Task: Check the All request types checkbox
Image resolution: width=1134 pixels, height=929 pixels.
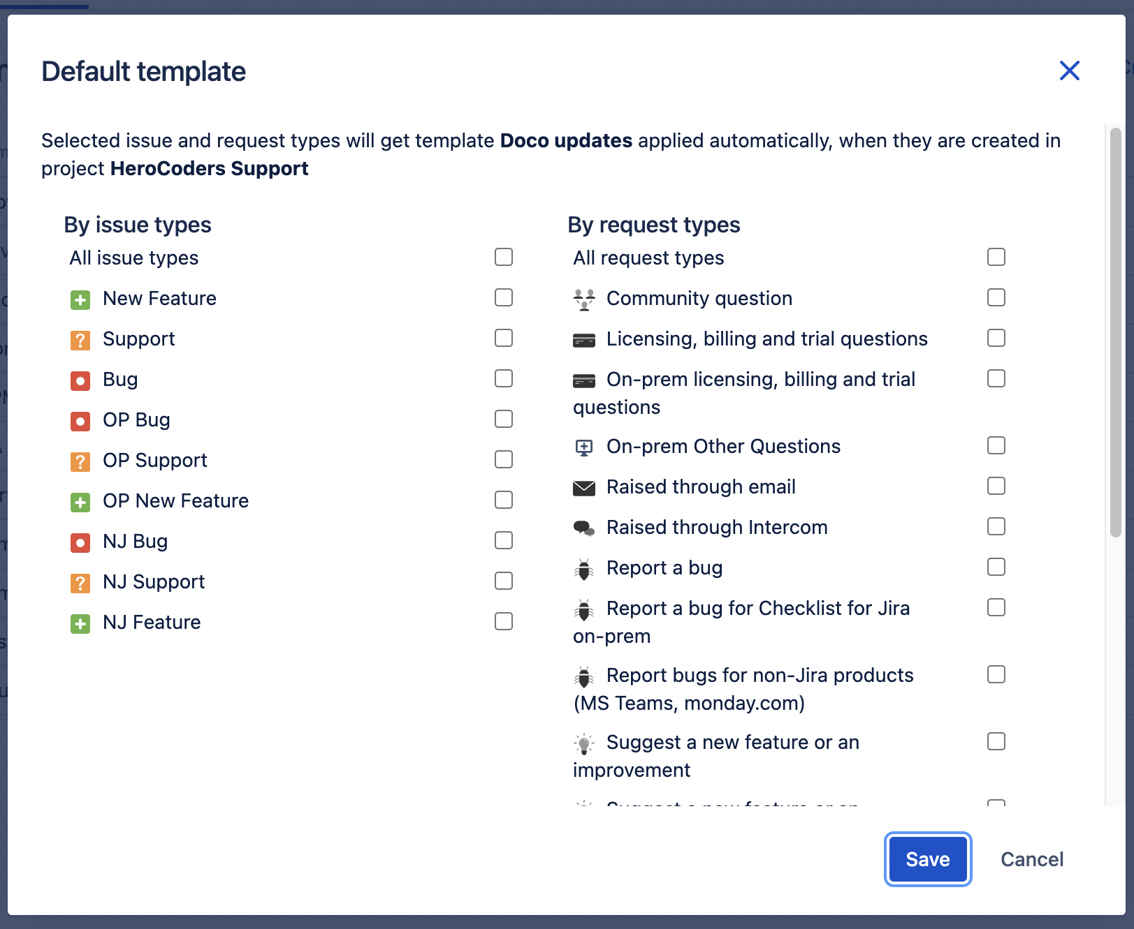Action: click(x=996, y=257)
